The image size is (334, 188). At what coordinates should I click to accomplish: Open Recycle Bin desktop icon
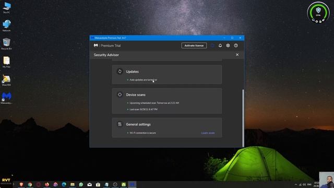(x=6, y=44)
